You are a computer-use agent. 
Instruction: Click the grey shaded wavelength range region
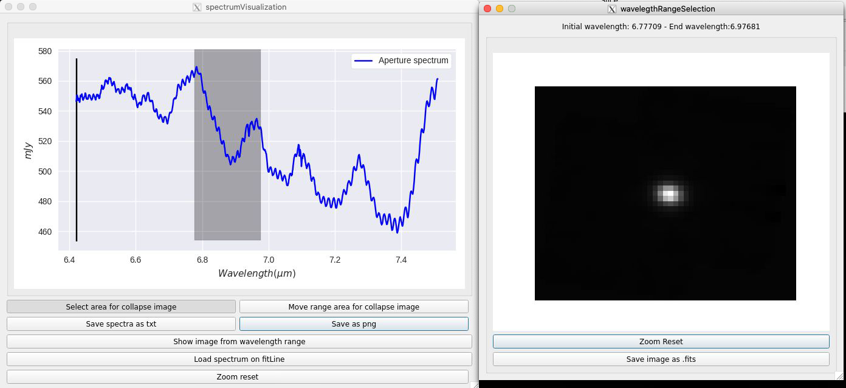pos(227,145)
